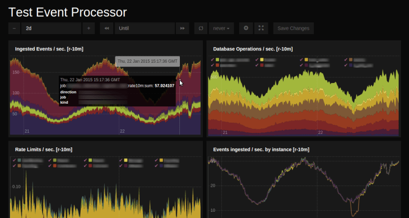Image resolution: width=409 pixels, height=218 pixels.
Task: Click the bright yellow swatch in Rate Limits legend
Action: (126, 160)
